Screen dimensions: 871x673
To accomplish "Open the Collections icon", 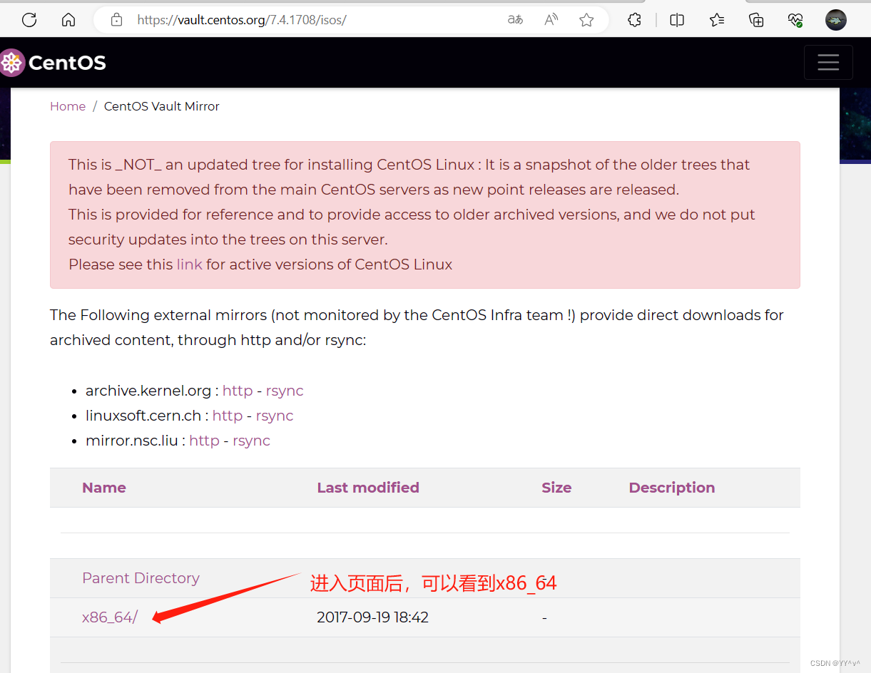I will pos(757,20).
